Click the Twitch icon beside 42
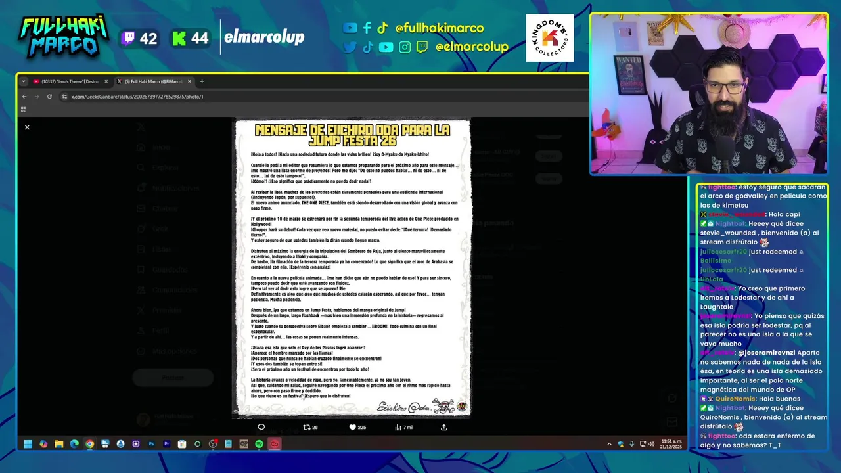Image resolution: width=841 pixels, height=473 pixels. (x=128, y=38)
